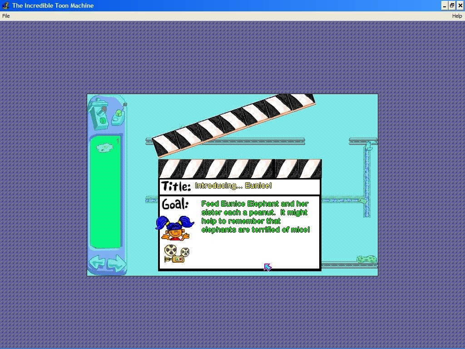Click the app icon in the title bar
Image resolution: width=465 pixels, height=349 pixels.
5,5
